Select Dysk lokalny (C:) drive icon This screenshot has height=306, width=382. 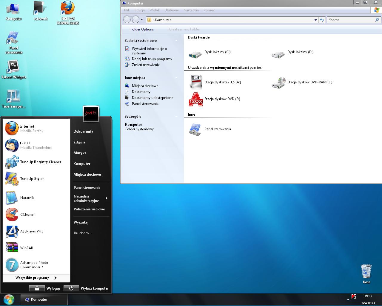point(195,54)
